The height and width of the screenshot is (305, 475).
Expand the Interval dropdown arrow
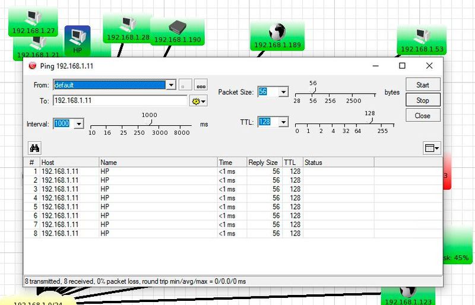click(x=79, y=123)
